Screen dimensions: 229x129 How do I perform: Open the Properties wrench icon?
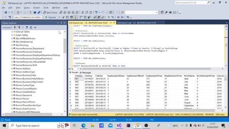point(166,13)
